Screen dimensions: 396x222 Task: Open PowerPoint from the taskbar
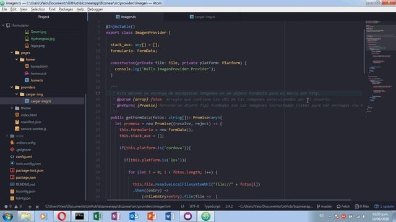[152, 216]
